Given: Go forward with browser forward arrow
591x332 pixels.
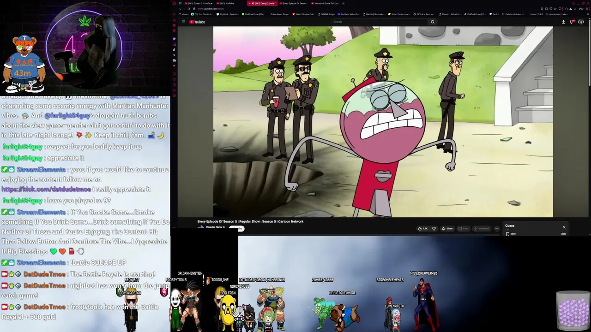Looking at the screenshot, I should (184, 9).
